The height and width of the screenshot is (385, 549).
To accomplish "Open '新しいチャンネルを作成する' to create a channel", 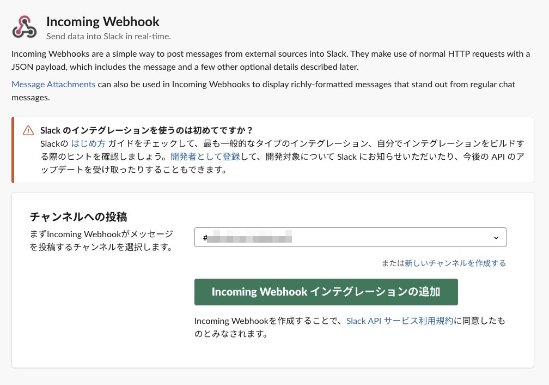I will pyautogui.click(x=456, y=263).
